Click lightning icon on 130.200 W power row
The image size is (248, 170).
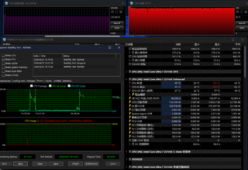[x=130, y=102]
